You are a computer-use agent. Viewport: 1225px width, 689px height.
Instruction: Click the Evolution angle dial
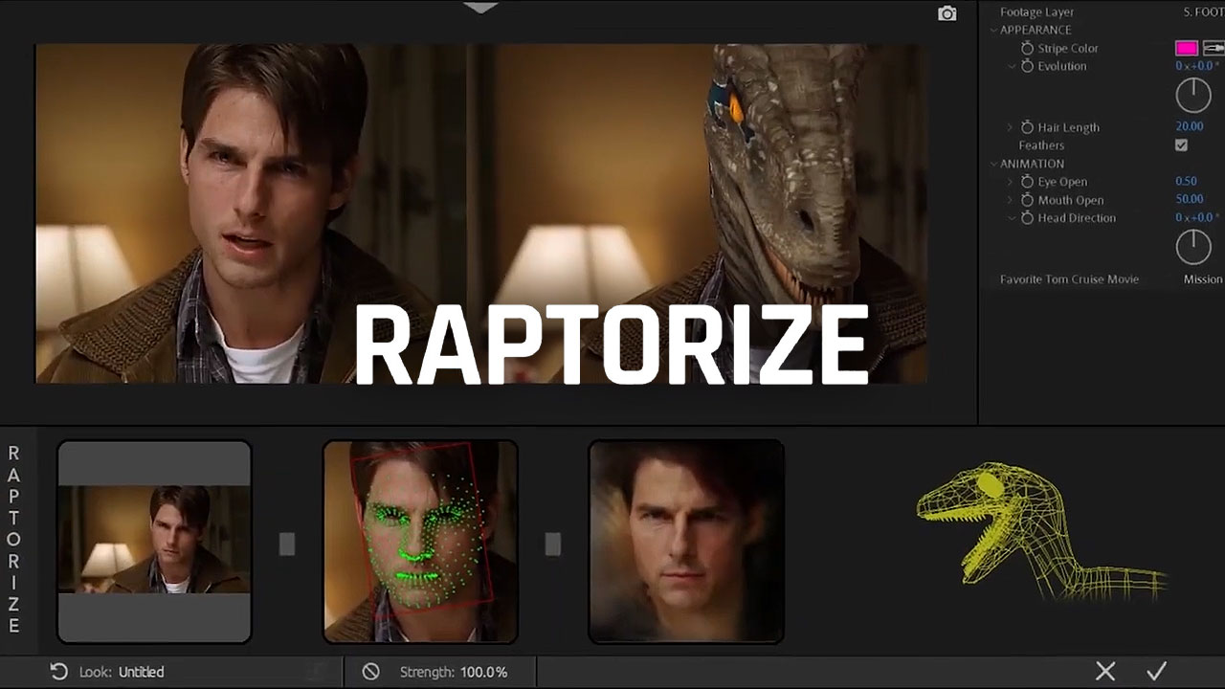point(1193,96)
